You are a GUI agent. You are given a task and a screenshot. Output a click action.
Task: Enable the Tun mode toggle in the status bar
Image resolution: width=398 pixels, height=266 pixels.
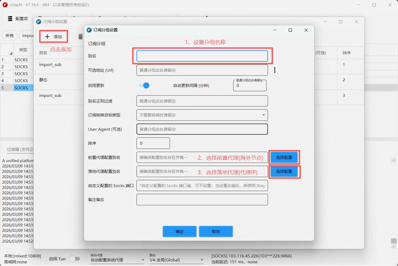tap(75, 258)
